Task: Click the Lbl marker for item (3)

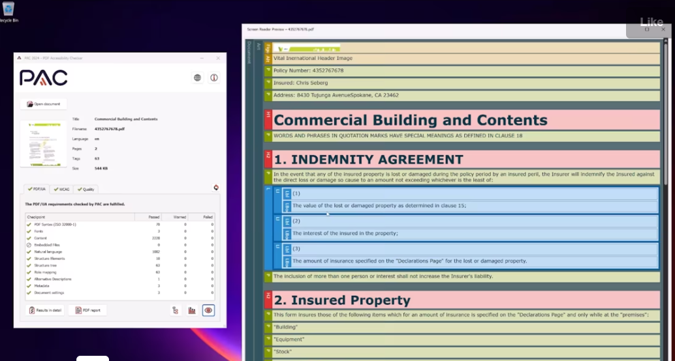Action: 287,249
